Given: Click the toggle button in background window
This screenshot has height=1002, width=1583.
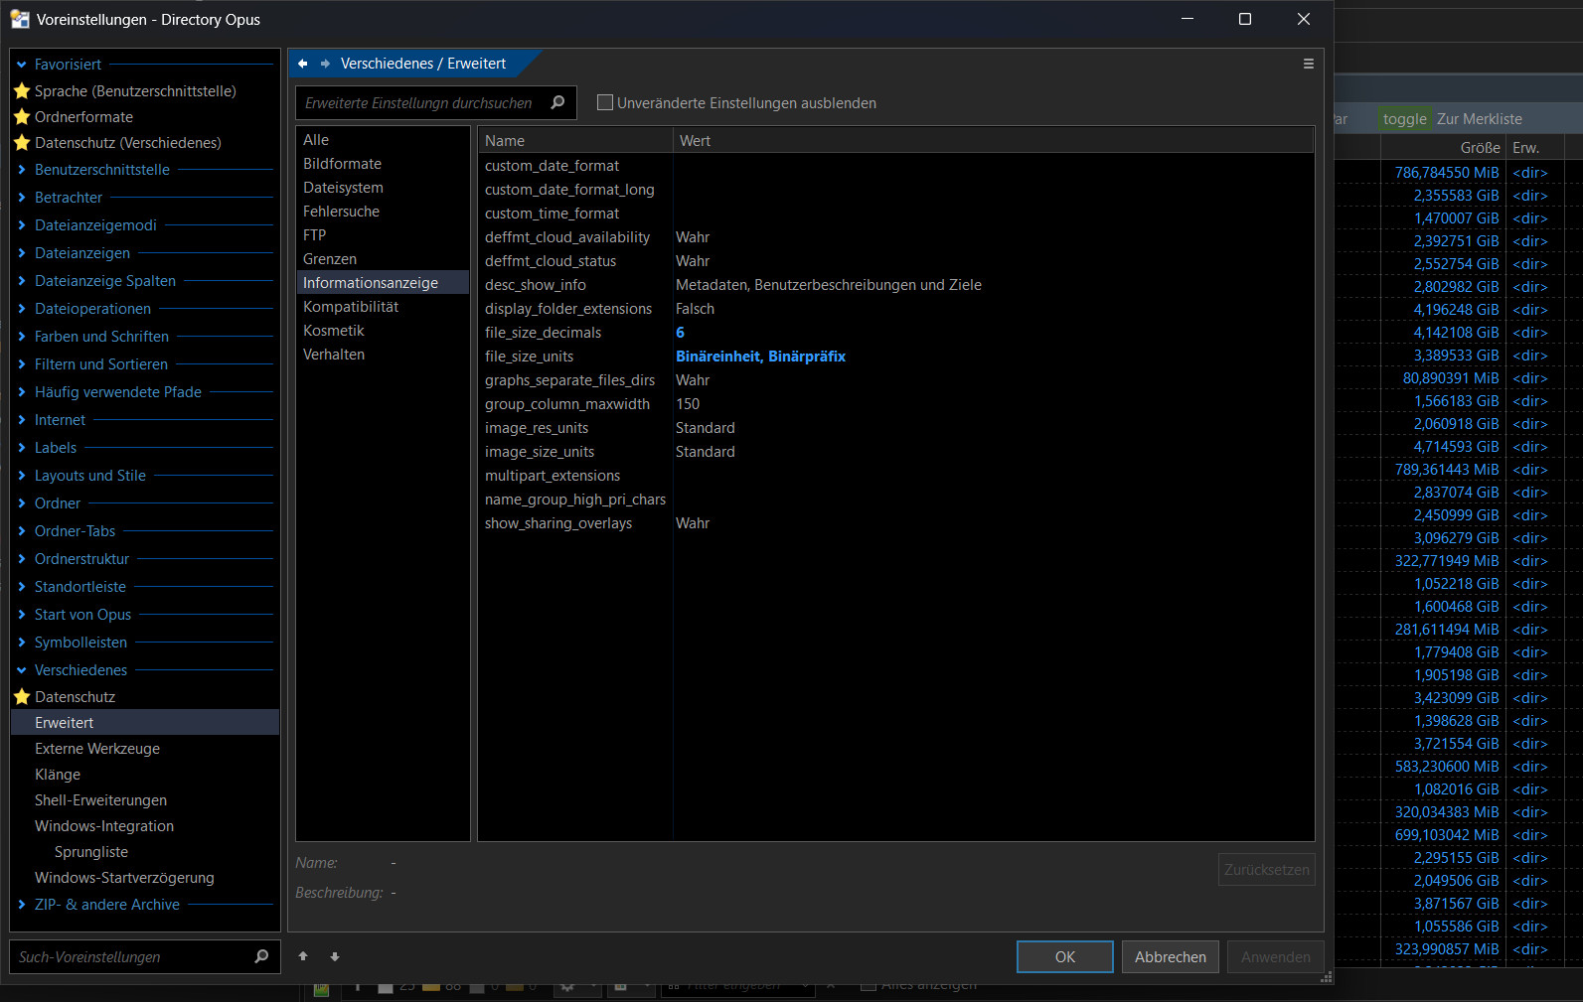Looking at the screenshot, I should coord(1405,119).
